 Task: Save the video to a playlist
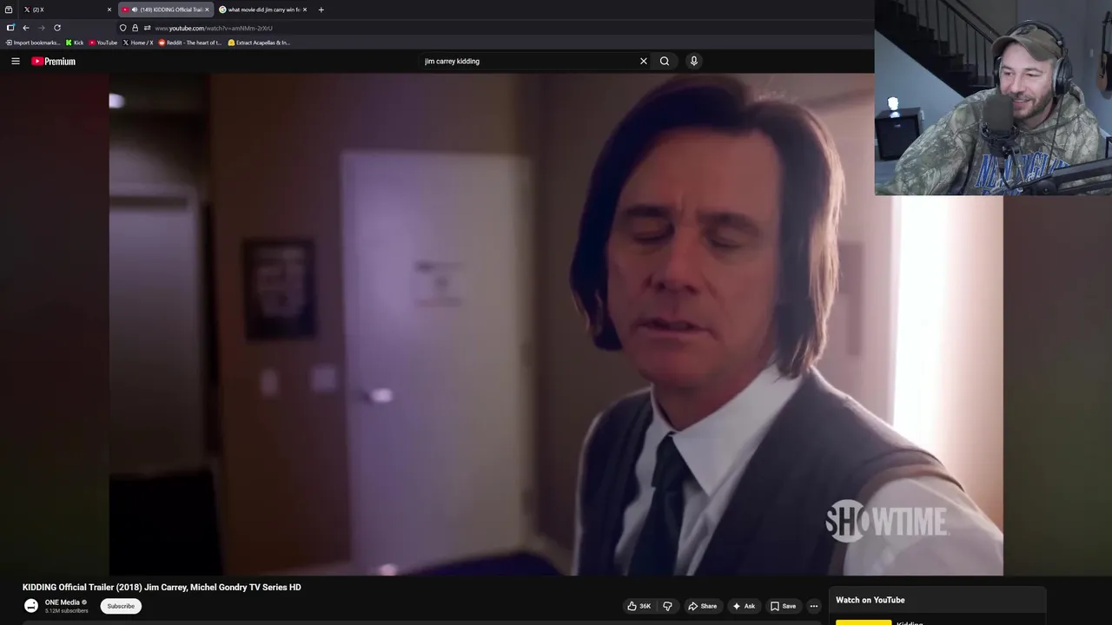coord(783,606)
